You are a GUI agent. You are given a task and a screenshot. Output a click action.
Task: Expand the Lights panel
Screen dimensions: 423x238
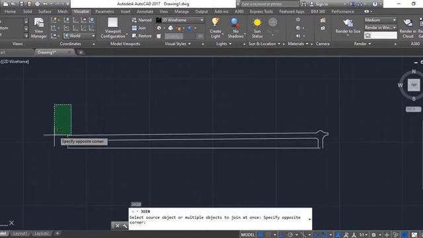224,44
